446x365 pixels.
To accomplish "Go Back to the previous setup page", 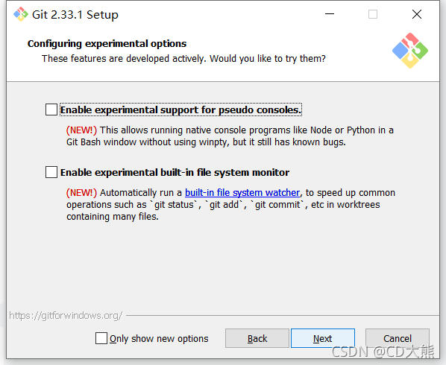I will [257, 338].
